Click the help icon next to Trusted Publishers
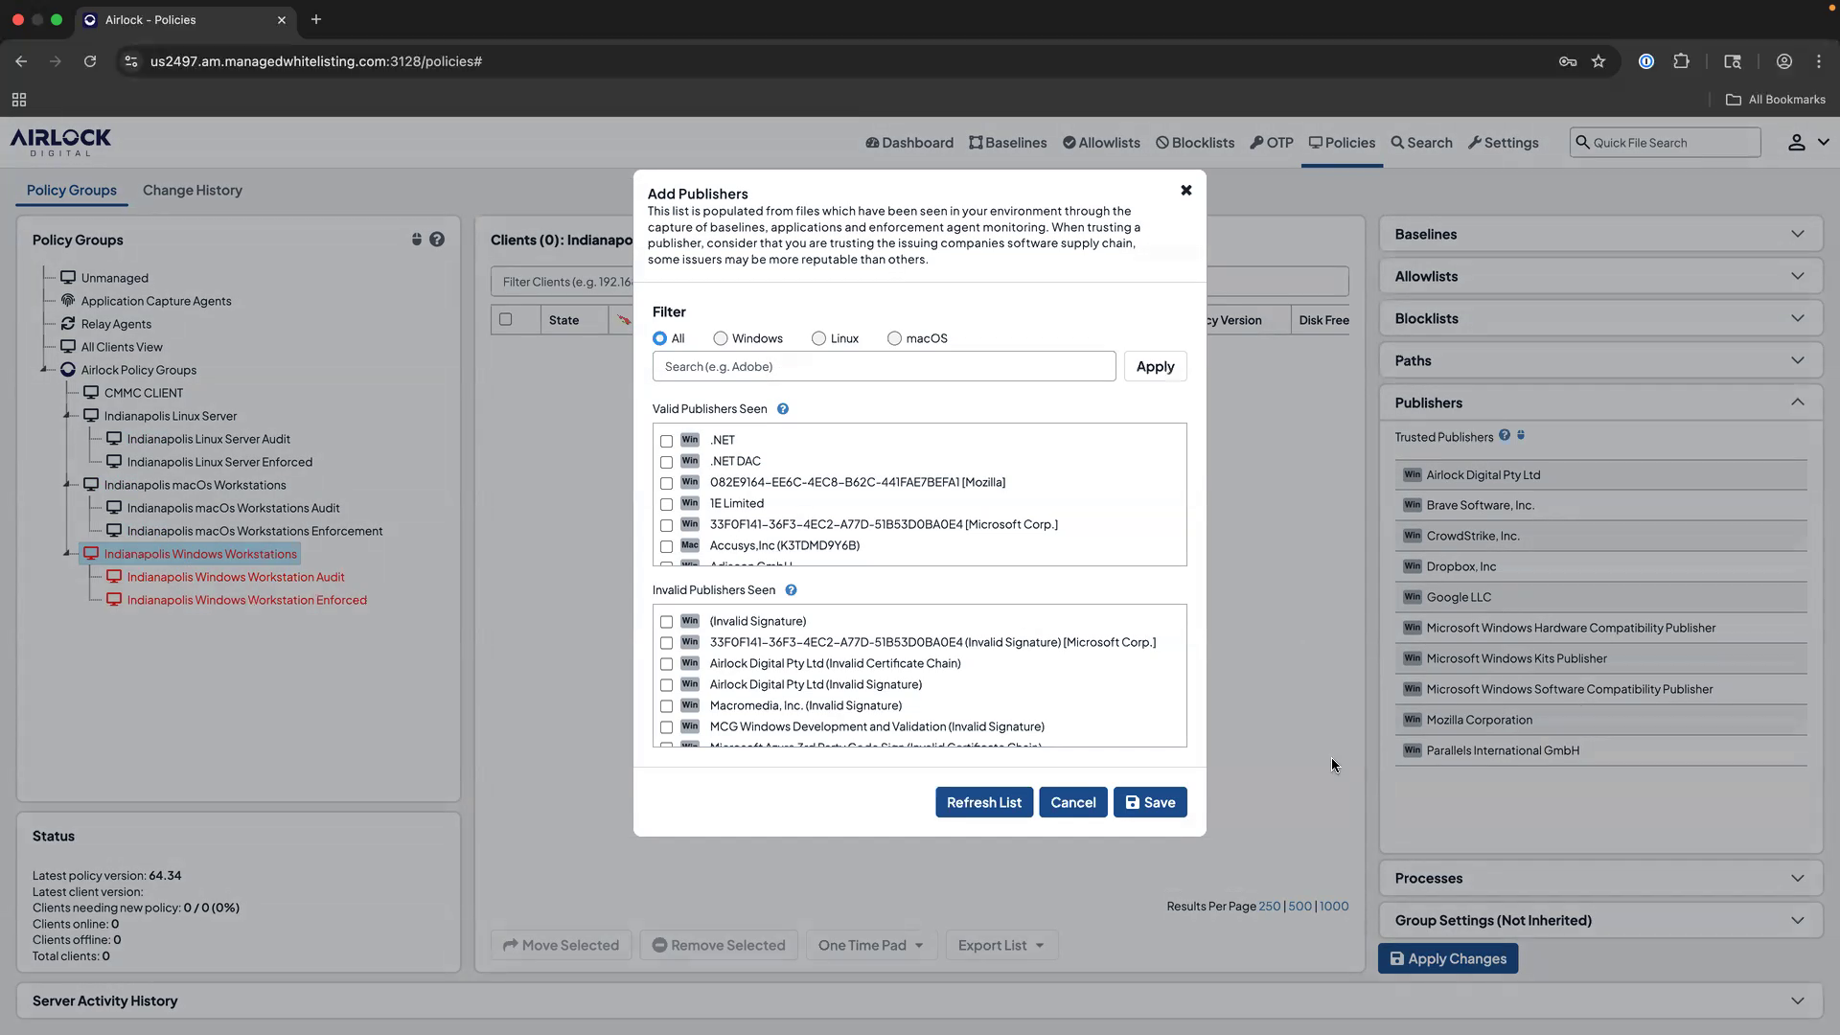This screenshot has width=1840, height=1035. coord(1505,435)
